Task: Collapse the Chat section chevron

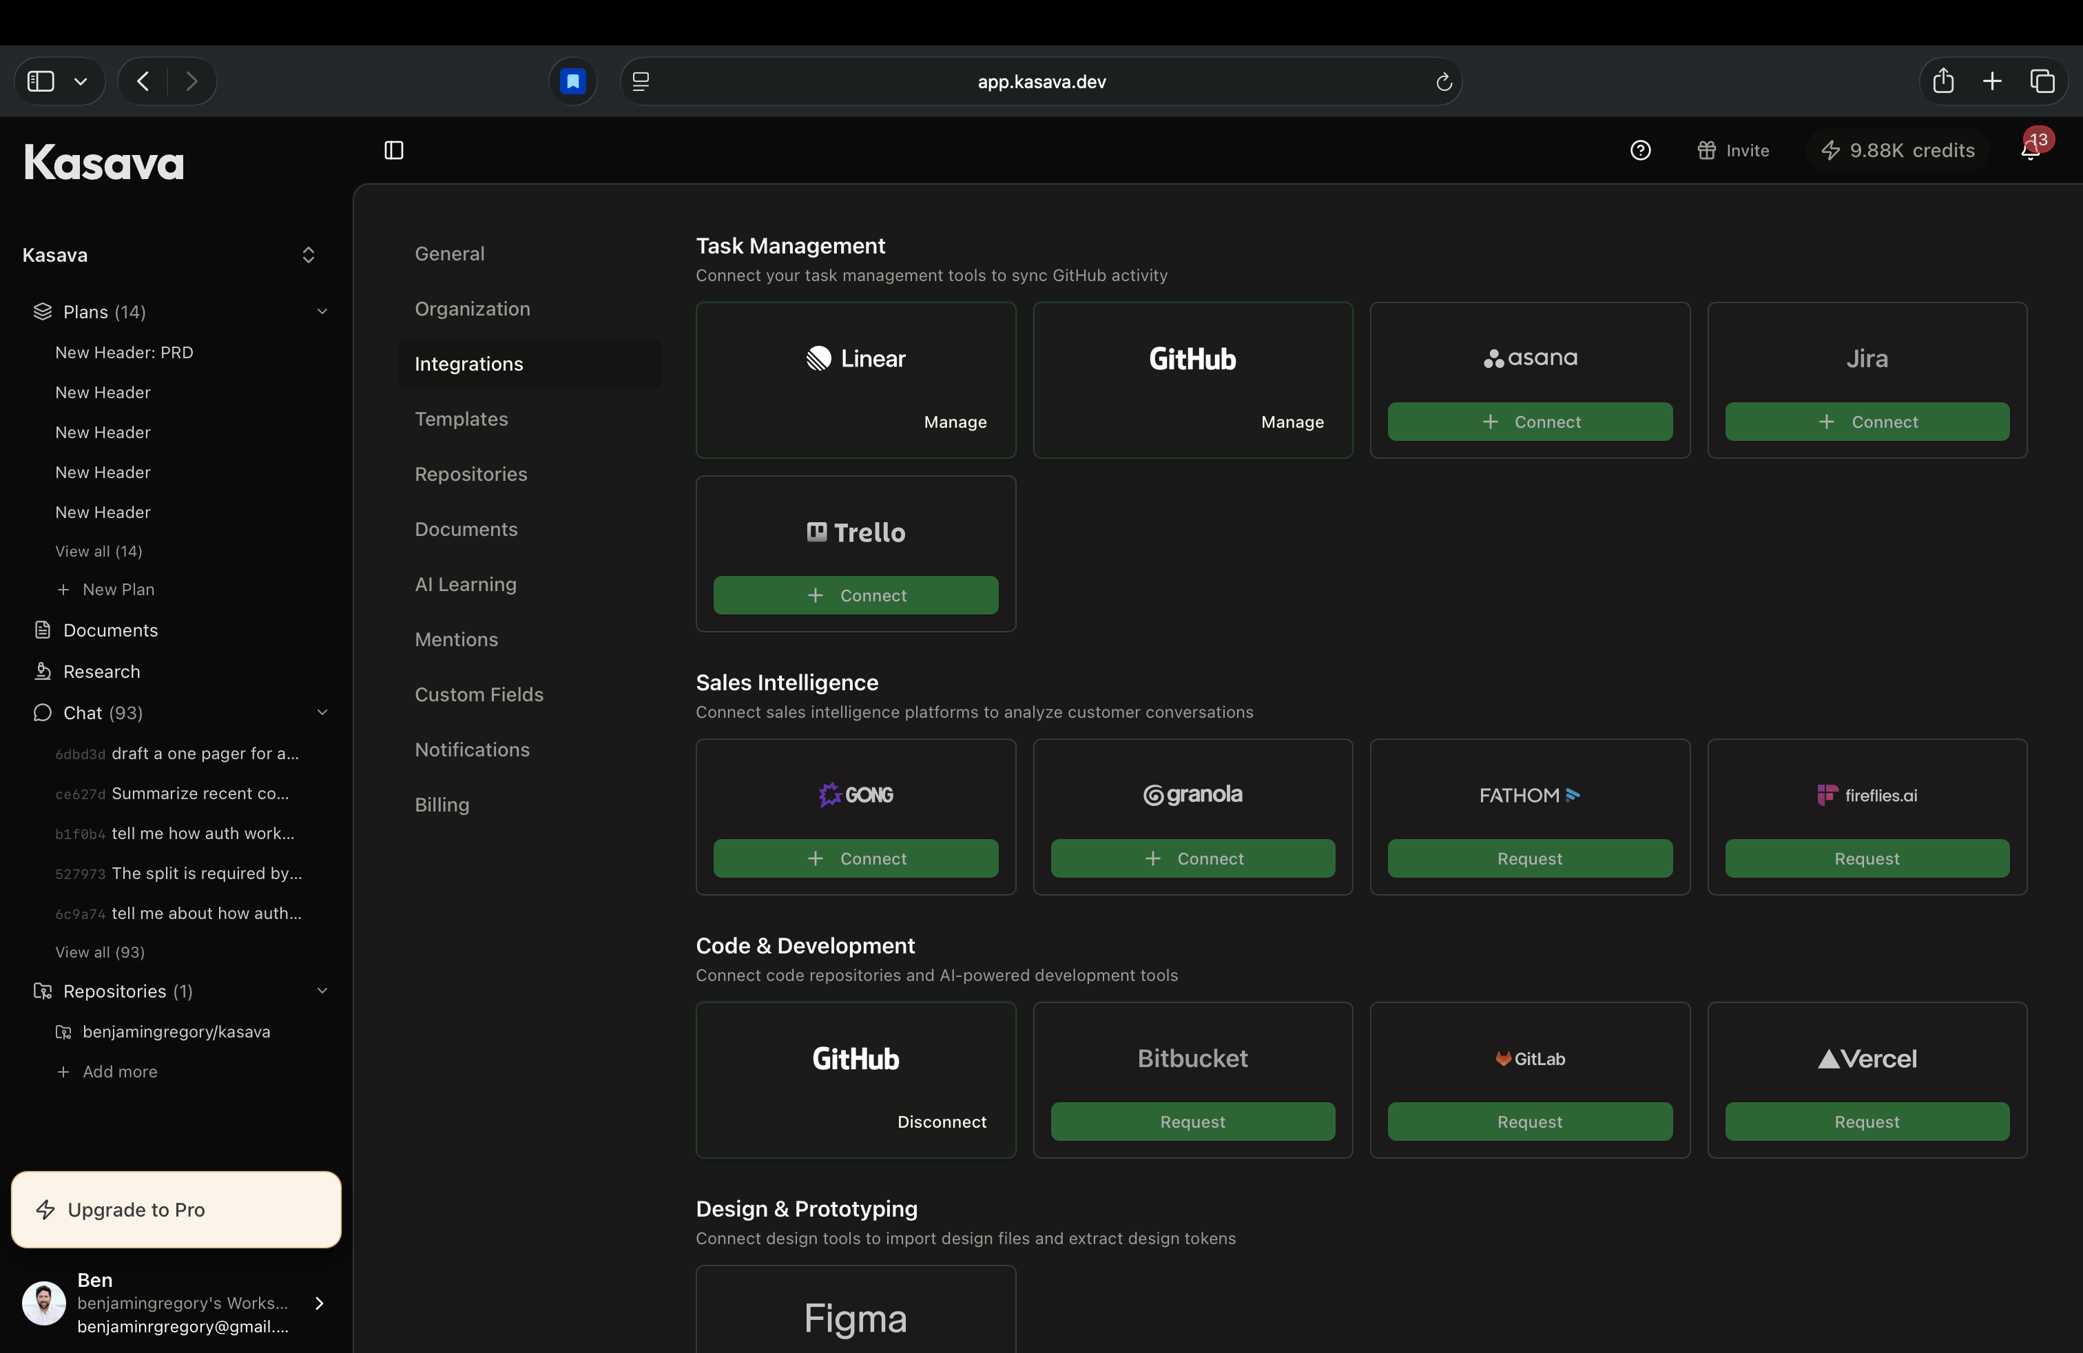Action: pyautogui.click(x=322, y=712)
